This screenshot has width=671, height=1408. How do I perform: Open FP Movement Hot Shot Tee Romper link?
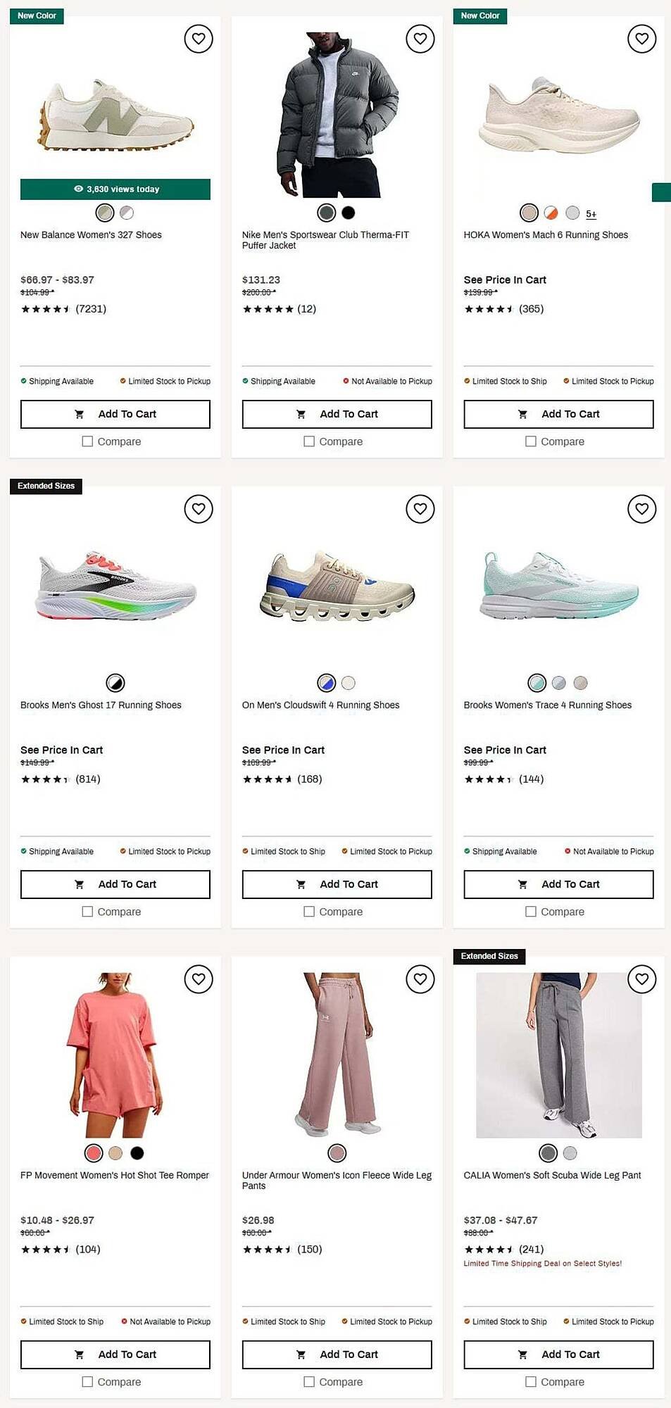point(115,1175)
